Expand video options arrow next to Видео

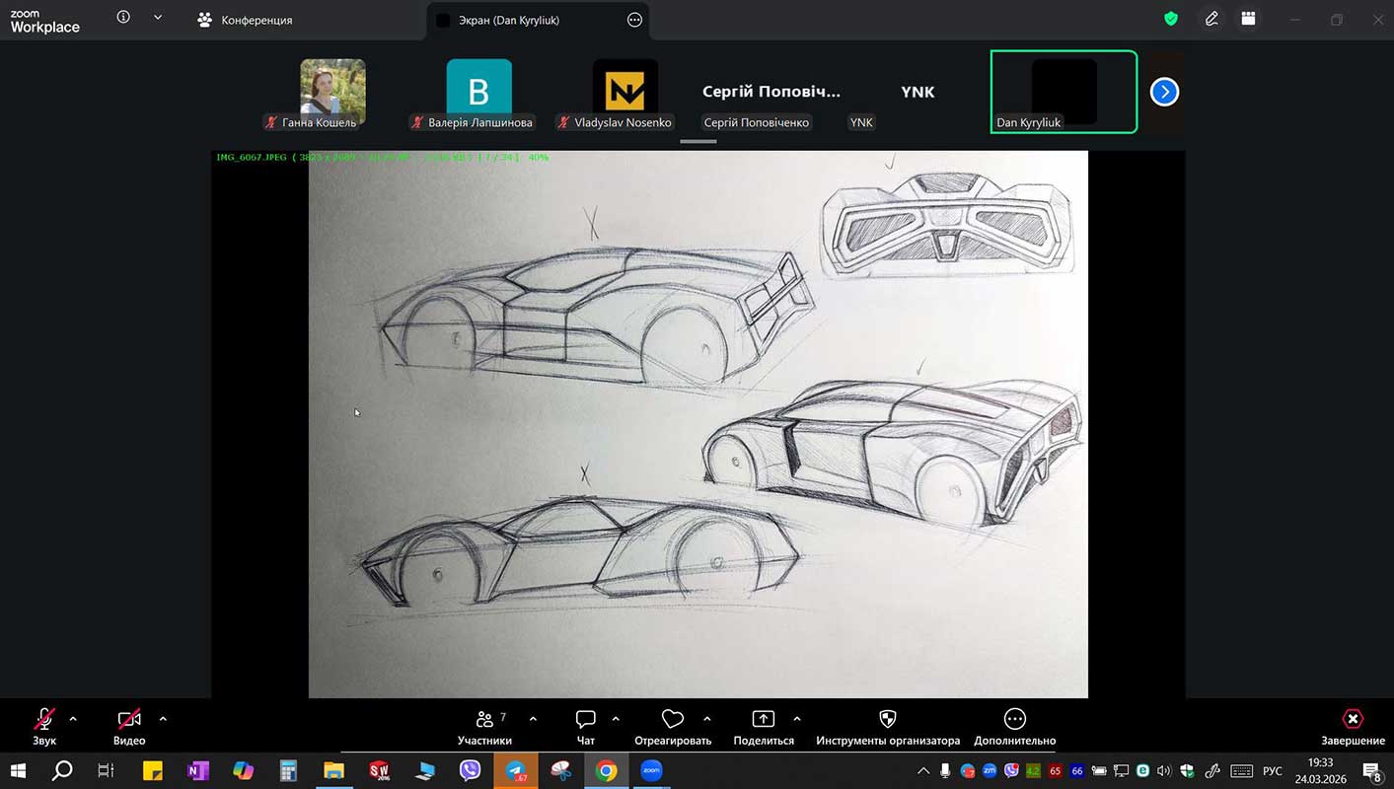[x=163, y=719]
